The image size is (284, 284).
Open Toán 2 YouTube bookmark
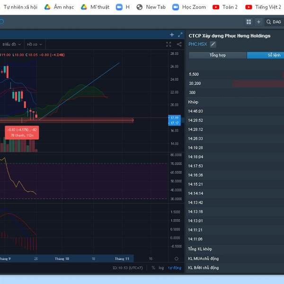tap(225, 7)
